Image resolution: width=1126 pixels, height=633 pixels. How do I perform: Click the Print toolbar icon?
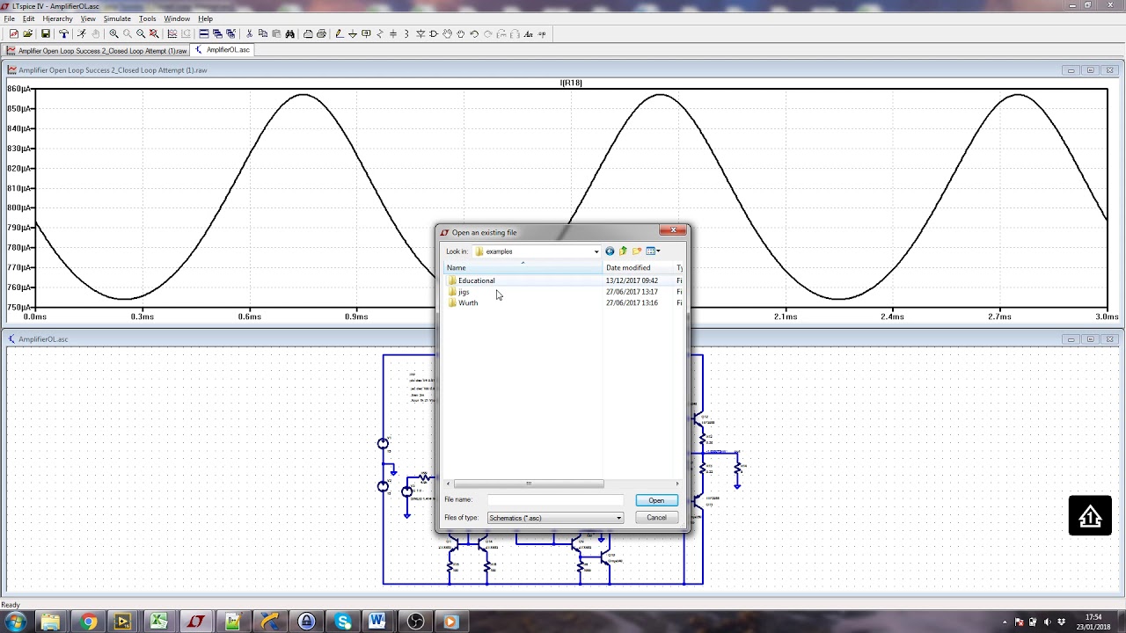321,34
